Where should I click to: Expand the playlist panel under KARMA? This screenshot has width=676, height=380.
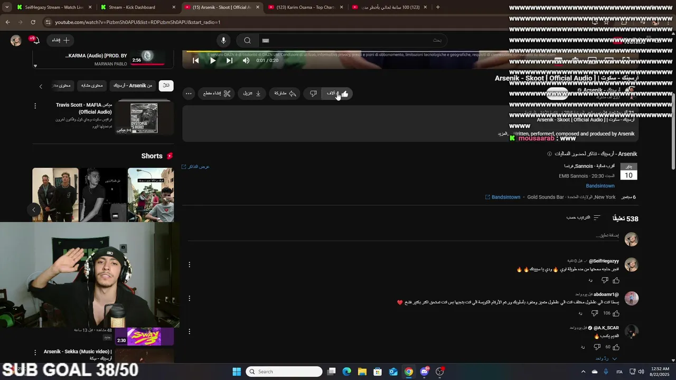pos(35,66)
